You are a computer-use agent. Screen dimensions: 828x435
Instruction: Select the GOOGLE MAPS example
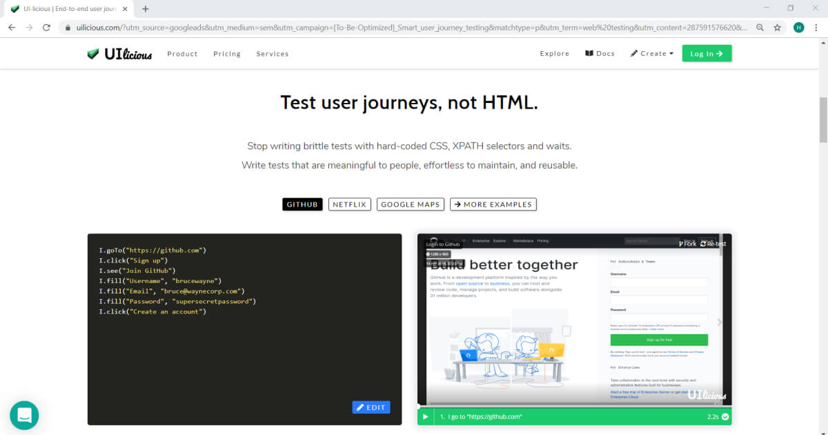[410, 204]
